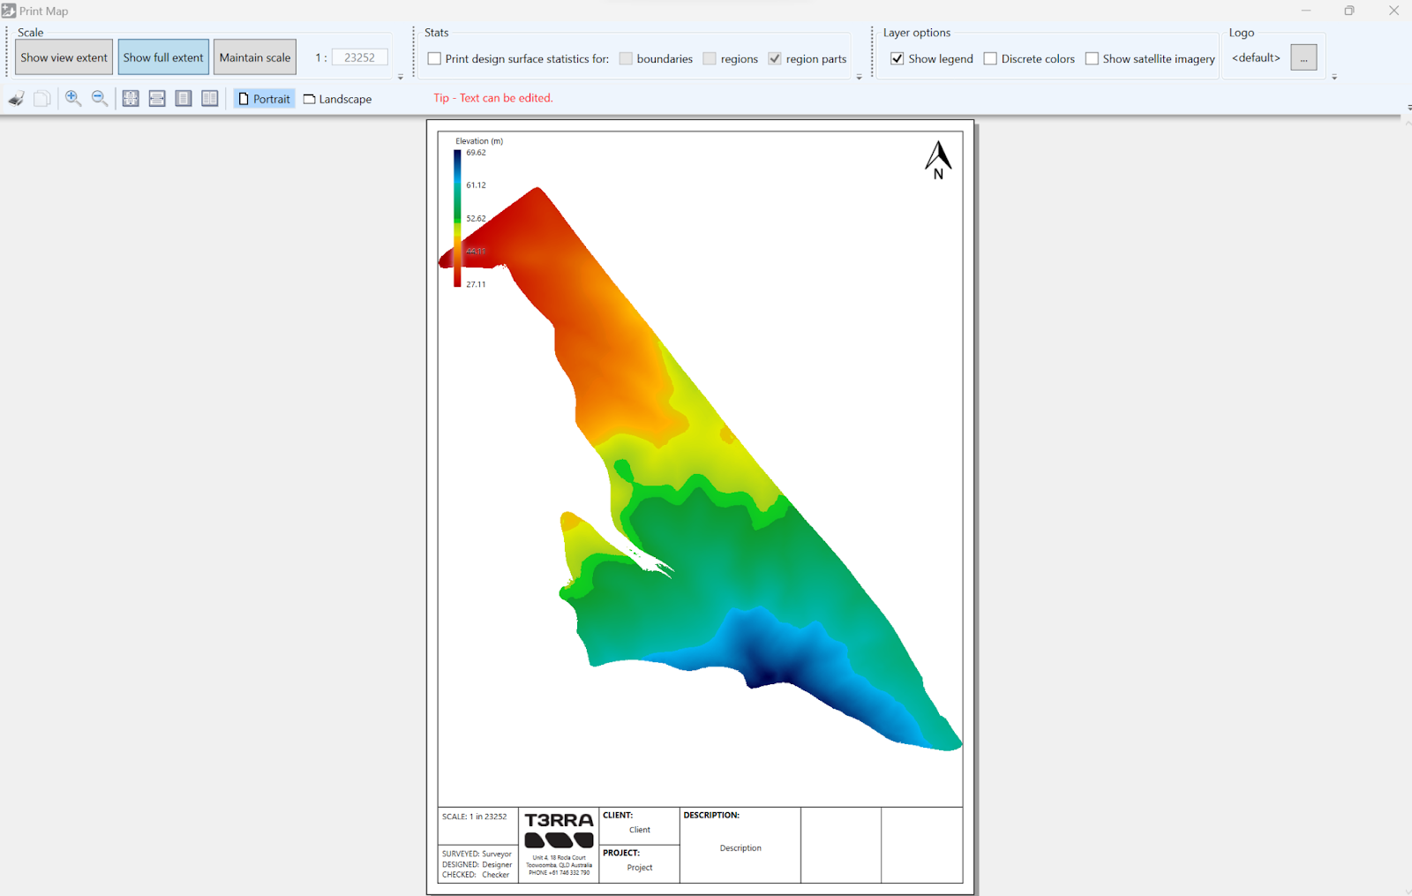The width and height of the screenshot is (1412, 896).
Task: Click the printer icon to print map
Action: pos(16,99)
